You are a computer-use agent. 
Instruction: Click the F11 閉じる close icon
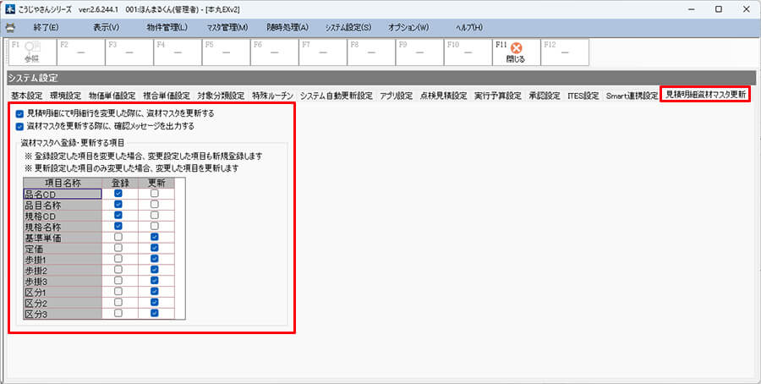515,50
